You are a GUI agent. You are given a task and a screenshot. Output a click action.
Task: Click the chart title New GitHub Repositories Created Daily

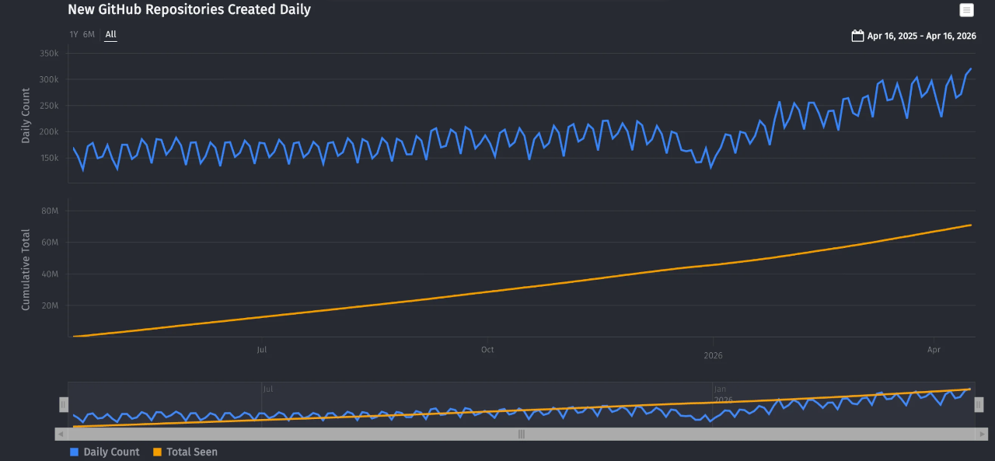point(189,9)
